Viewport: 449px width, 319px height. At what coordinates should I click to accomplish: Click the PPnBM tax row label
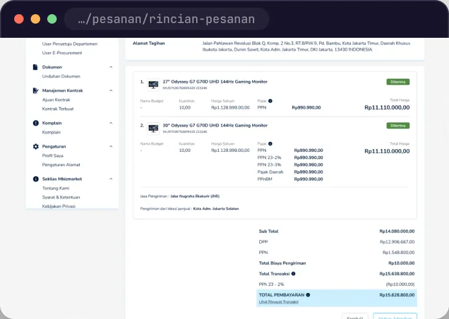265,179
